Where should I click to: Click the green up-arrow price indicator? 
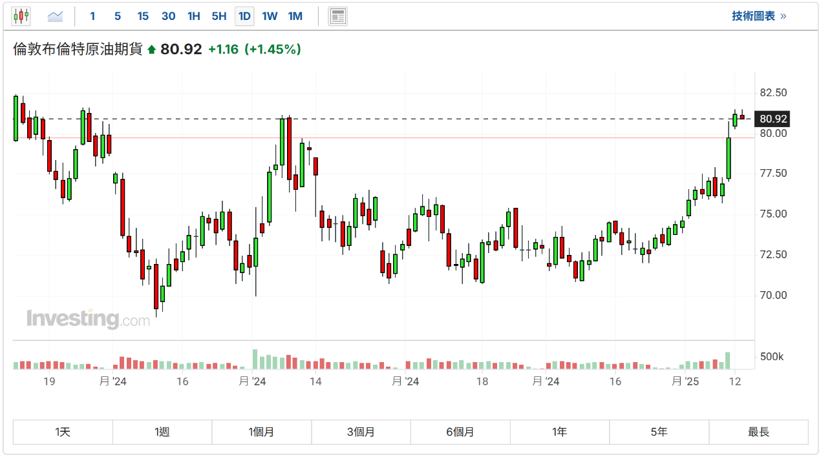pos(152,50)
